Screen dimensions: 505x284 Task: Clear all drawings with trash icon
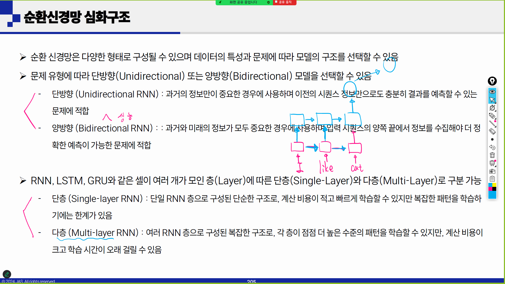[x=492, y=155]
